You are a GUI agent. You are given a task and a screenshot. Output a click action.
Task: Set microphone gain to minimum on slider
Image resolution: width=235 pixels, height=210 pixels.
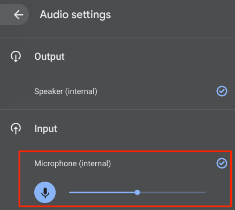click(70, 192)
